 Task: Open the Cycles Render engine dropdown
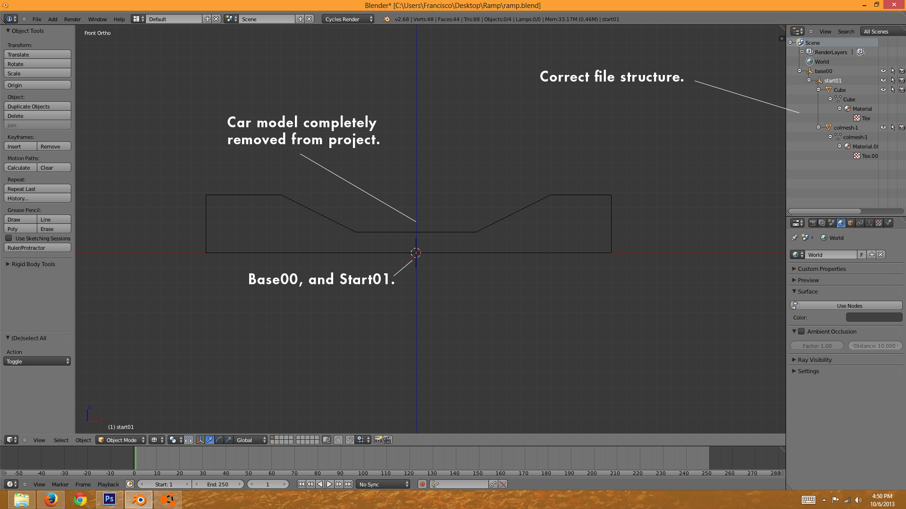coord(348,19)
